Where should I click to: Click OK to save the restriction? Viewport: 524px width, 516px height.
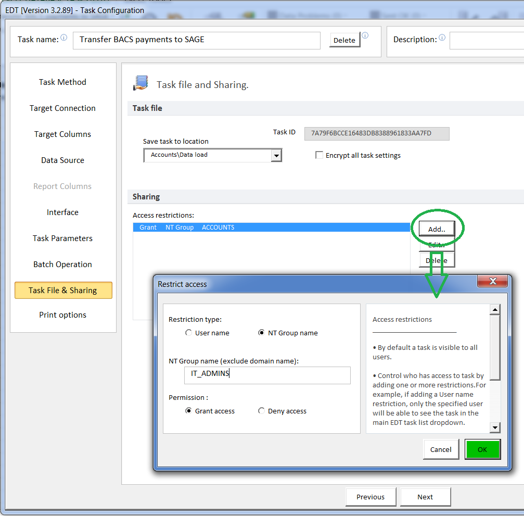tap(482, 449)
